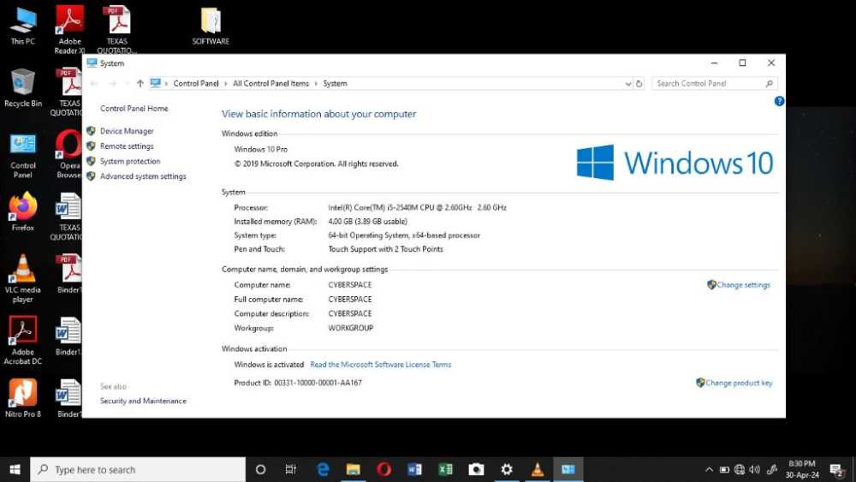
Task: Open Remote settings link
Action: pos(127,146)
